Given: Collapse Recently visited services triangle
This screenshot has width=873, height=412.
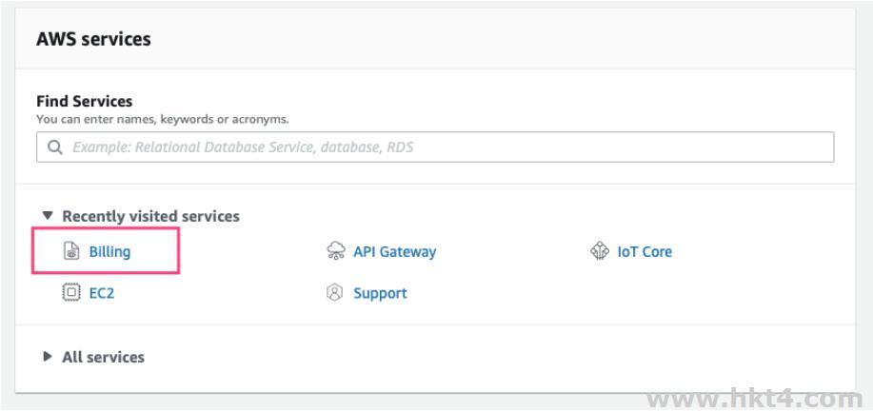Looking at the screenshot, I should coord(48,215).
